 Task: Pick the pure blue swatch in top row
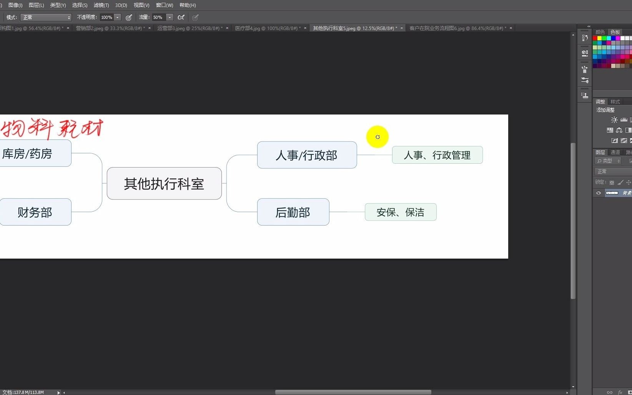[x=613, y=38]
